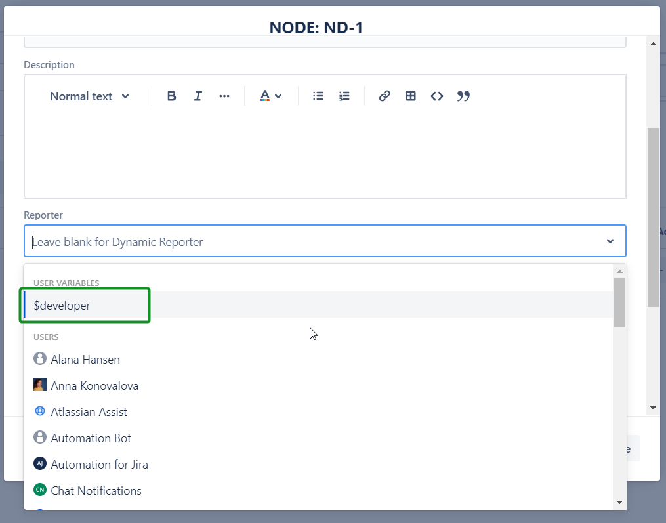Choose Alana Hansen as reporter
Viewport: 666px width, 523px height.
(x=85, y=360)
